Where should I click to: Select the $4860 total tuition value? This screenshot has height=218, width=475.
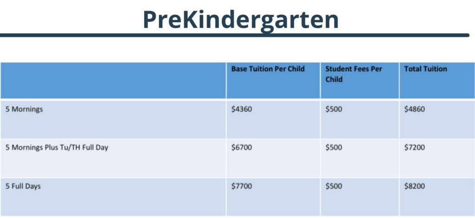tap(414, 109)
